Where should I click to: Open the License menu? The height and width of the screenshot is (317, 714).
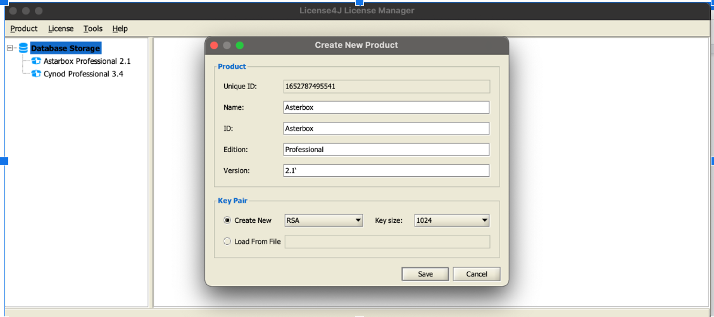pos(61,28)
